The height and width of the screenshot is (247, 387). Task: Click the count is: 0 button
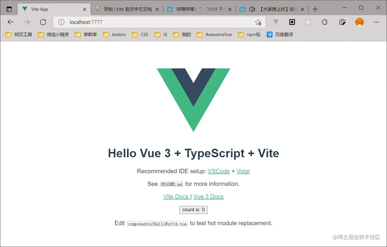pos(193,210)
